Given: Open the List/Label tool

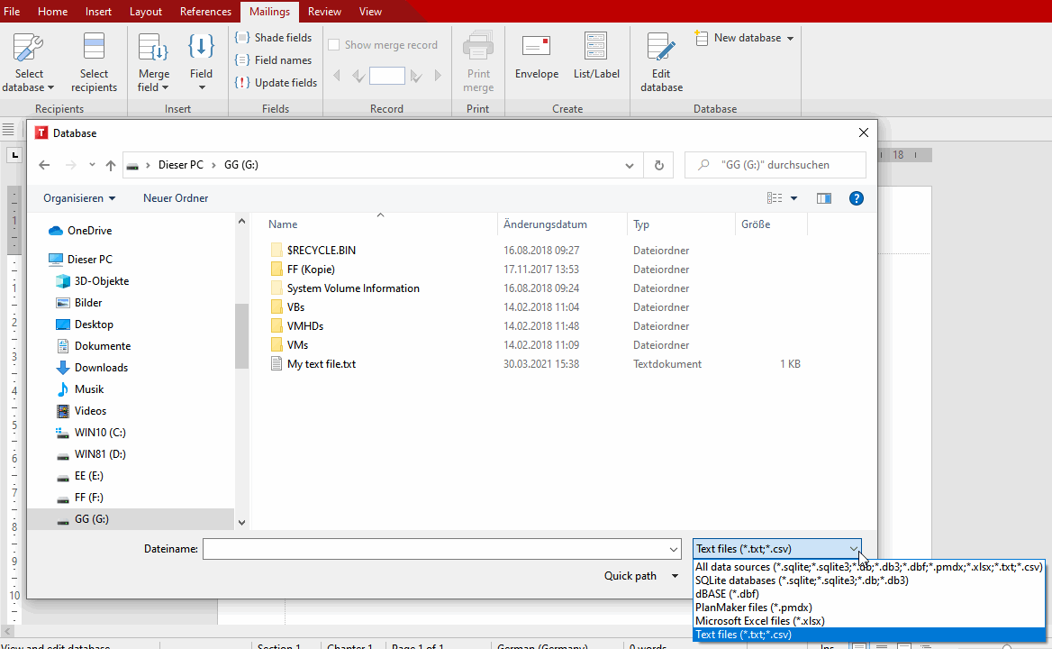Looking at the screenshot, I should tap(595, 48).
